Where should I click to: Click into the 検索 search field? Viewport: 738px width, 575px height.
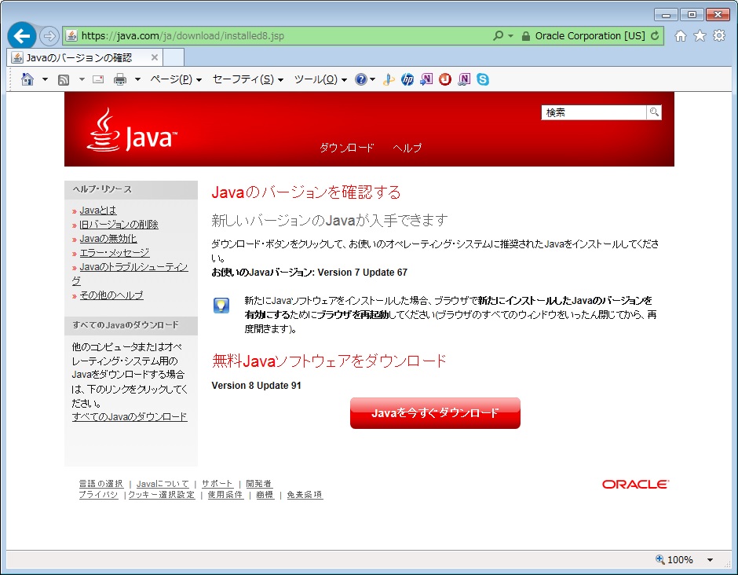tap(593, 112)
